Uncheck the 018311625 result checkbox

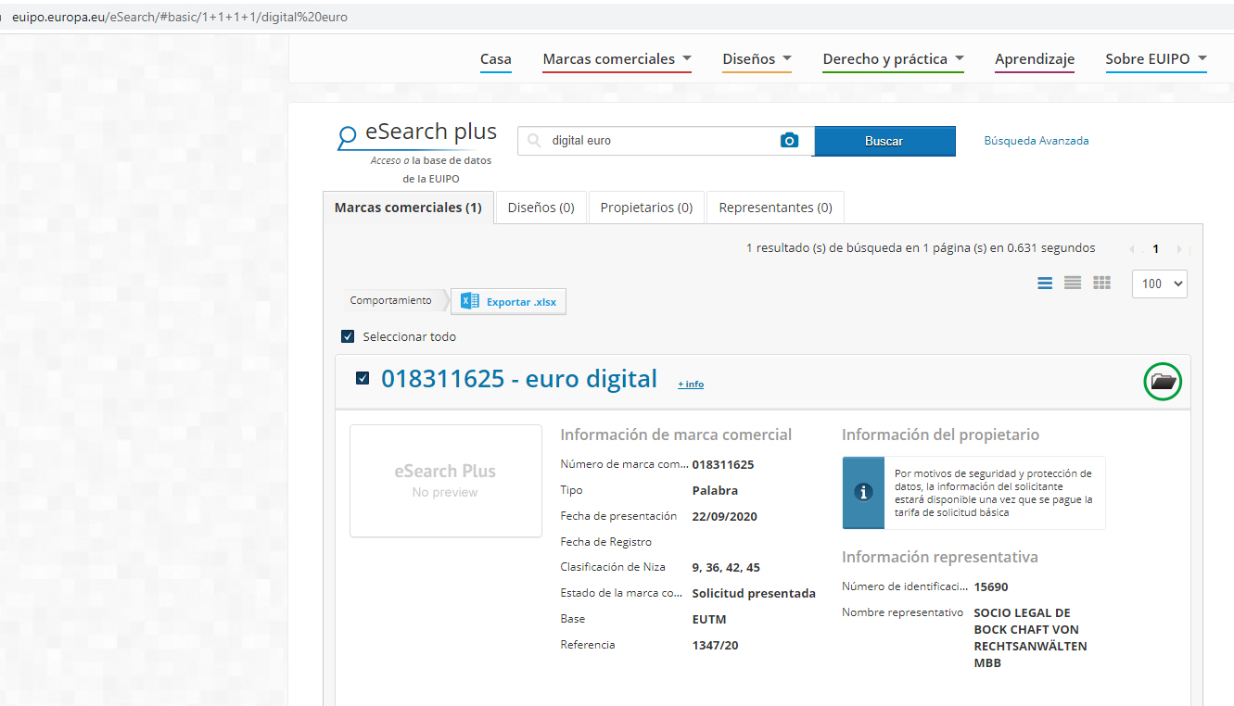363,378
